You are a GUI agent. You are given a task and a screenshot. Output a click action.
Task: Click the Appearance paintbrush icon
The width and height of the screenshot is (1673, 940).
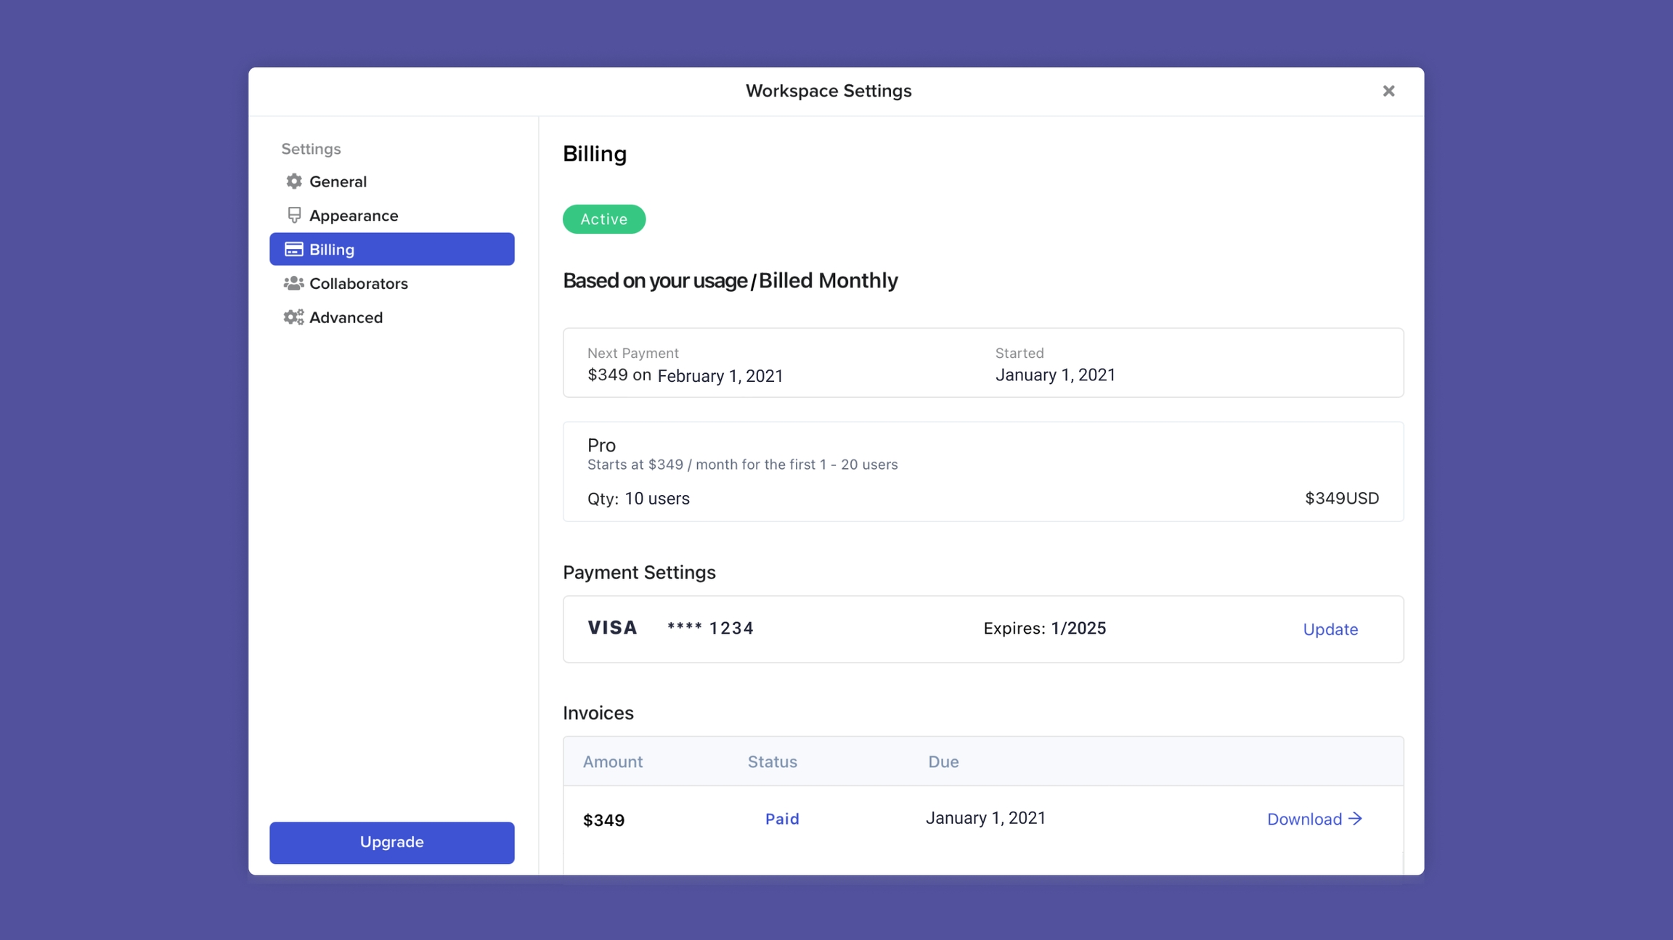pos(294,216)
